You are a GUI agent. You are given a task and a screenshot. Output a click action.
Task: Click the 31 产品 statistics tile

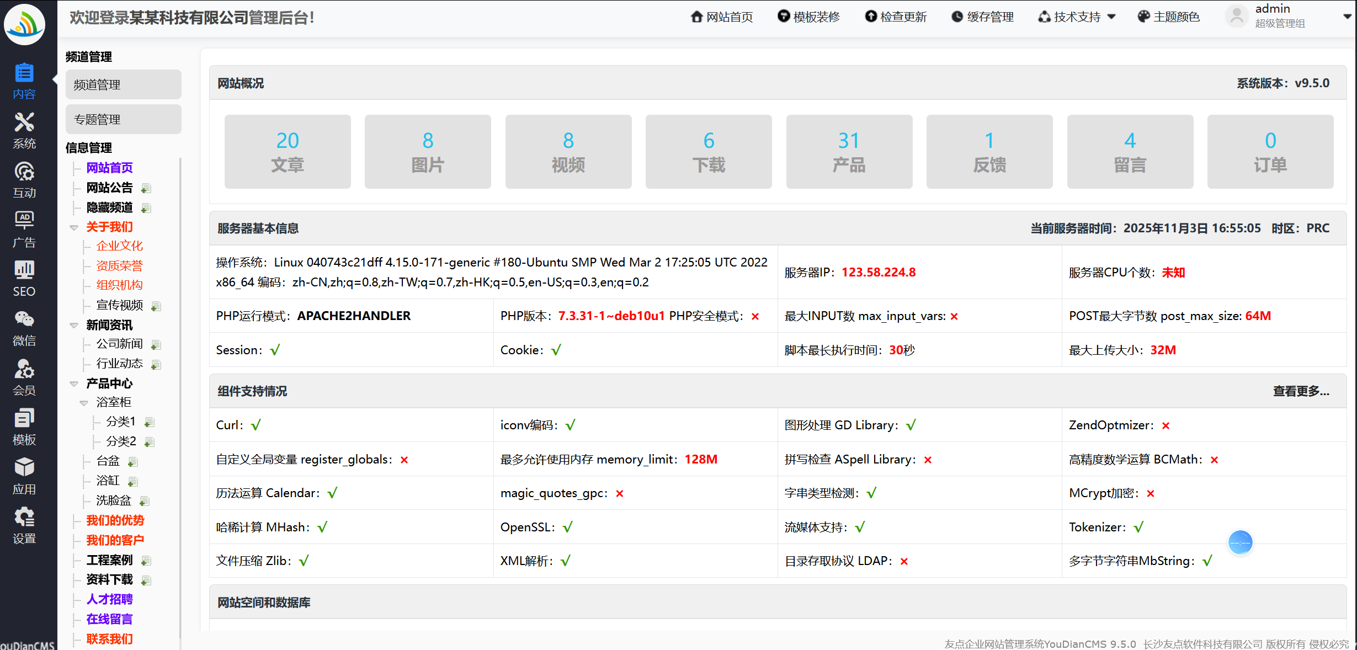click(849, 152)
